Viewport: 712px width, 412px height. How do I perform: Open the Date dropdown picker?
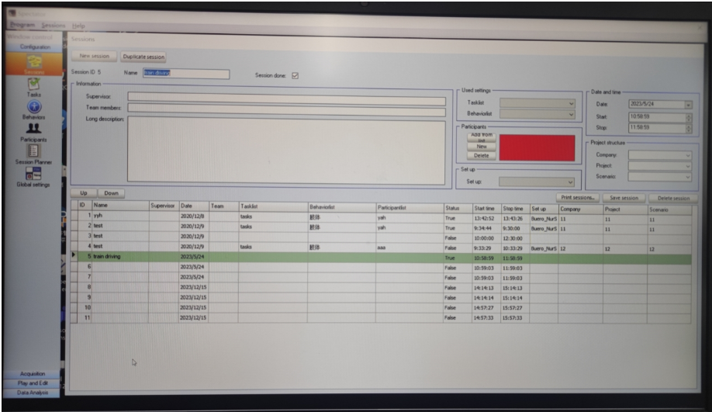pos(687,104)
